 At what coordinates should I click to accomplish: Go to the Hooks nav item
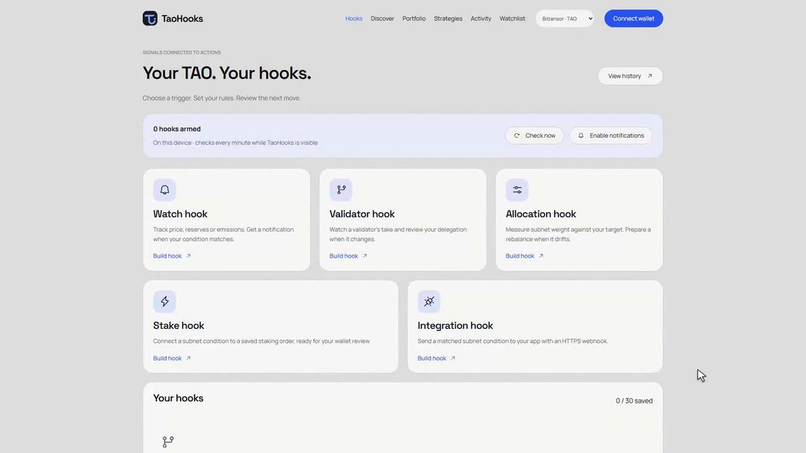click(x=354, y=19)
